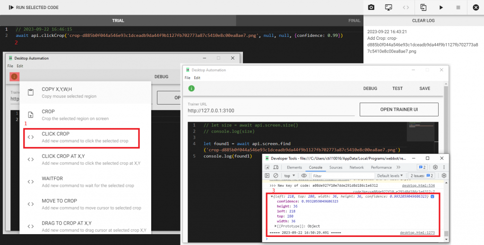Click the greyed code brackets icon in top toolbar

(406, 8)
